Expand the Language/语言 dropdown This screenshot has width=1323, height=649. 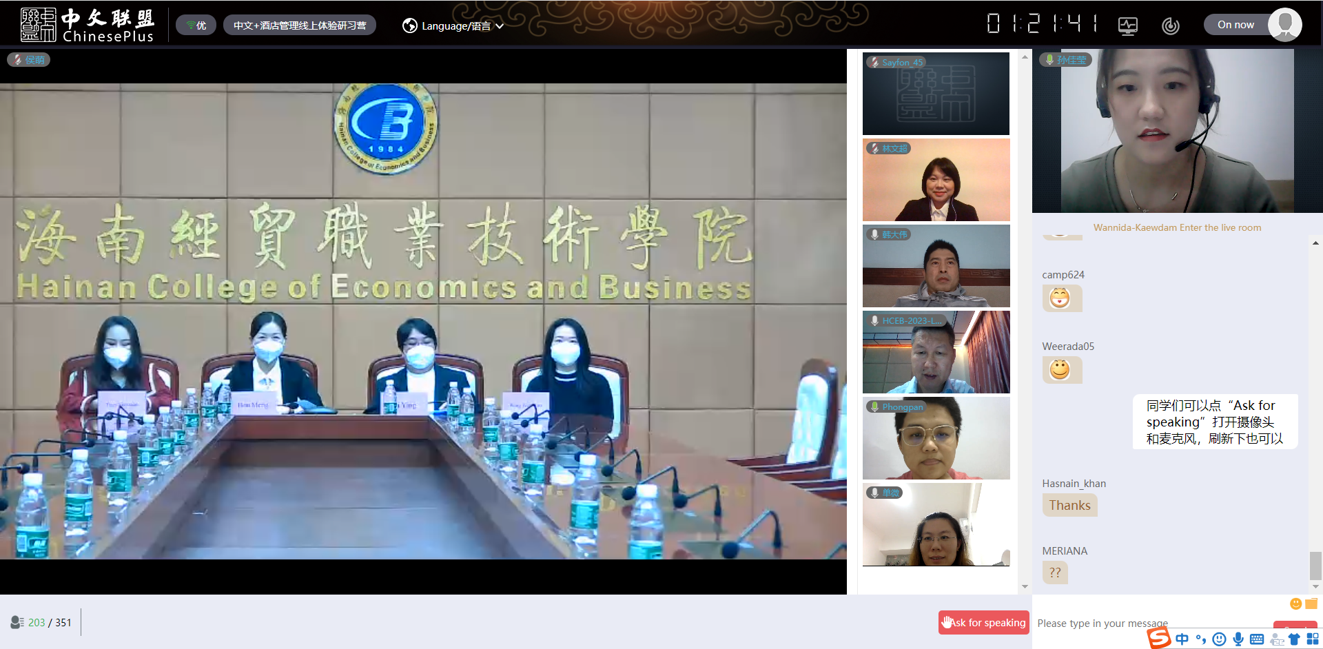pos(453,25)
